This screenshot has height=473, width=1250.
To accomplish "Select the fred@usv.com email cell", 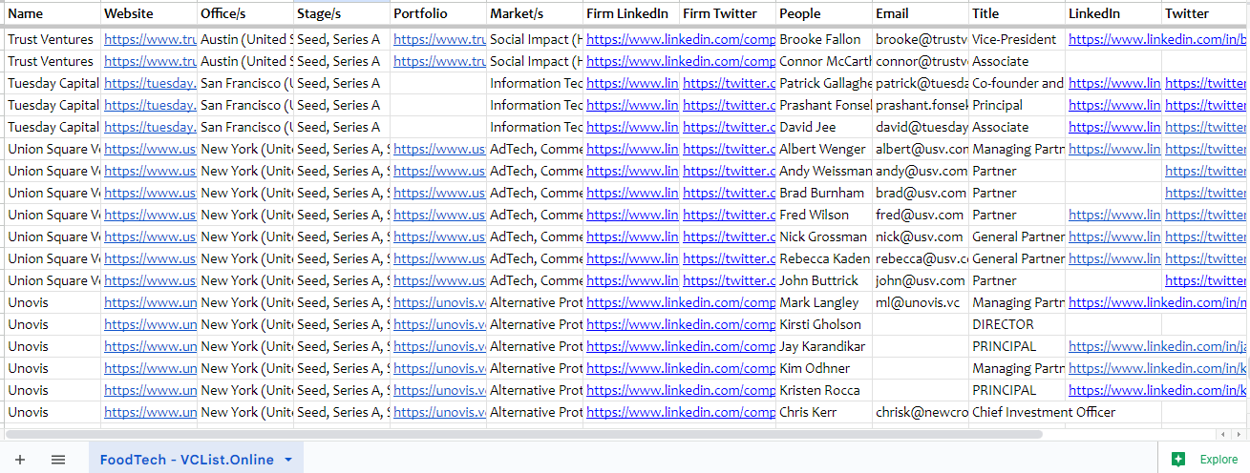I will 921,215.
